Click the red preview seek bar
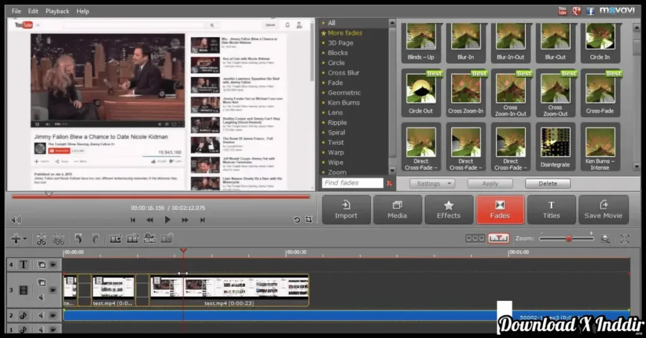This screenshot has height=338, width=646. pos(161,197)
